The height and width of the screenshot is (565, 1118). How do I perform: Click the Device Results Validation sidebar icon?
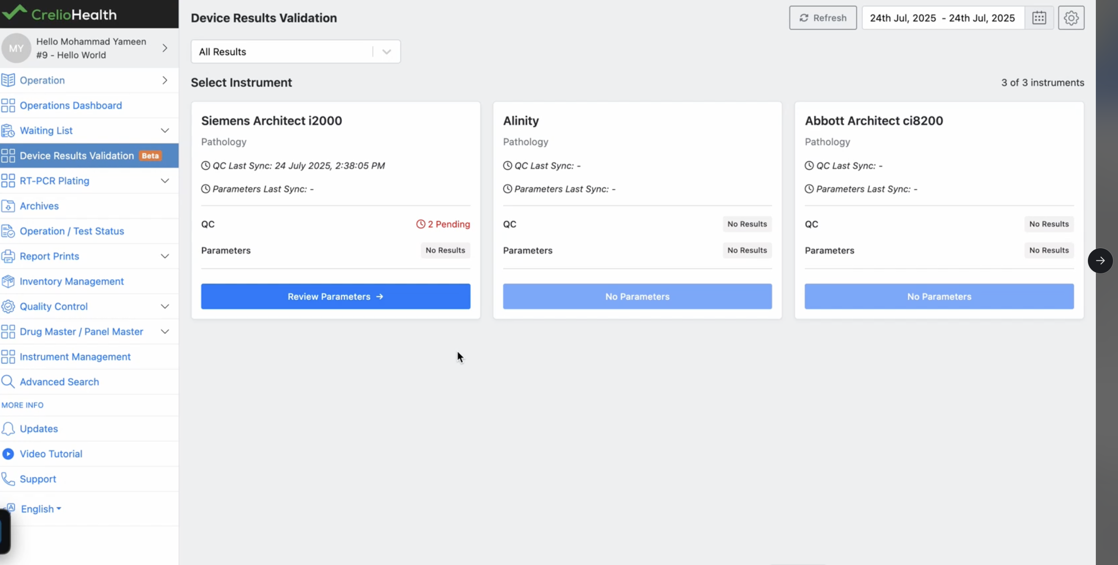tap(8, 156)
